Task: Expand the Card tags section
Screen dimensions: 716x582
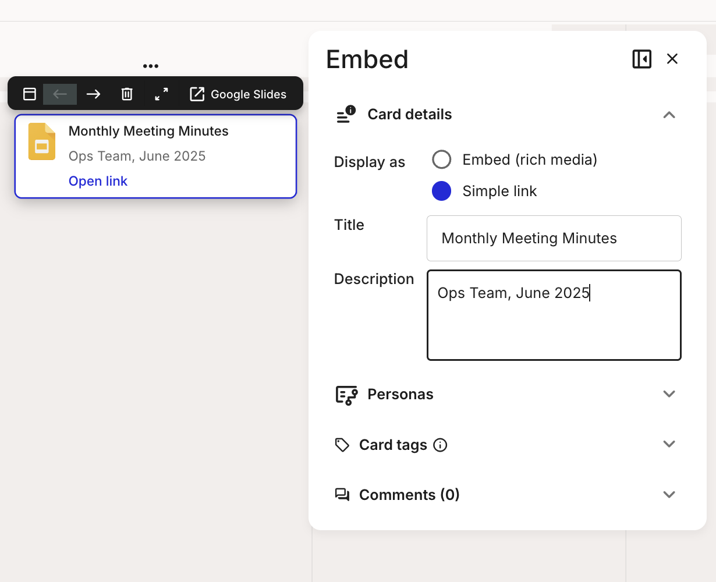Action: click(669, 445)
